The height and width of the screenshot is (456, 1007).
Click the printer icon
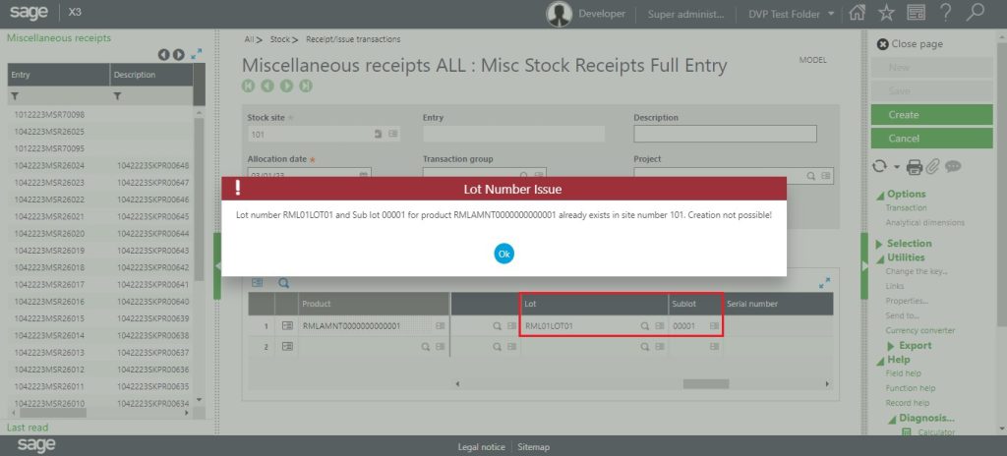[x=915, y=167]
